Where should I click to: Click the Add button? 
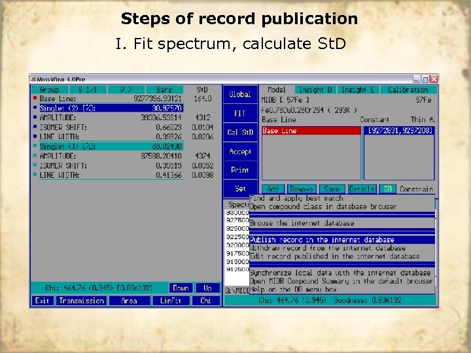(273, 189)
